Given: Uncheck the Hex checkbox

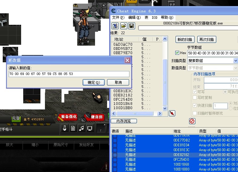Looking at the screenshot, I should click(177, 53).
